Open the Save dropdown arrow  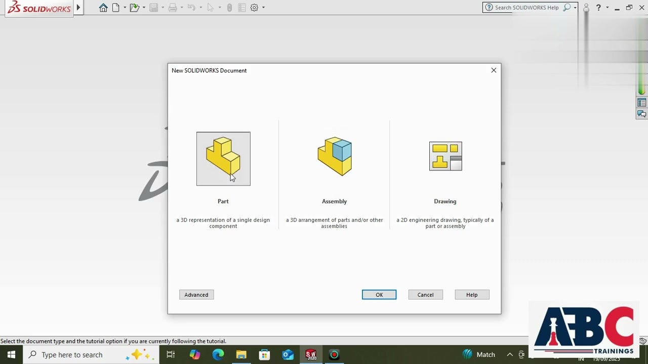(x=163, y=8)
